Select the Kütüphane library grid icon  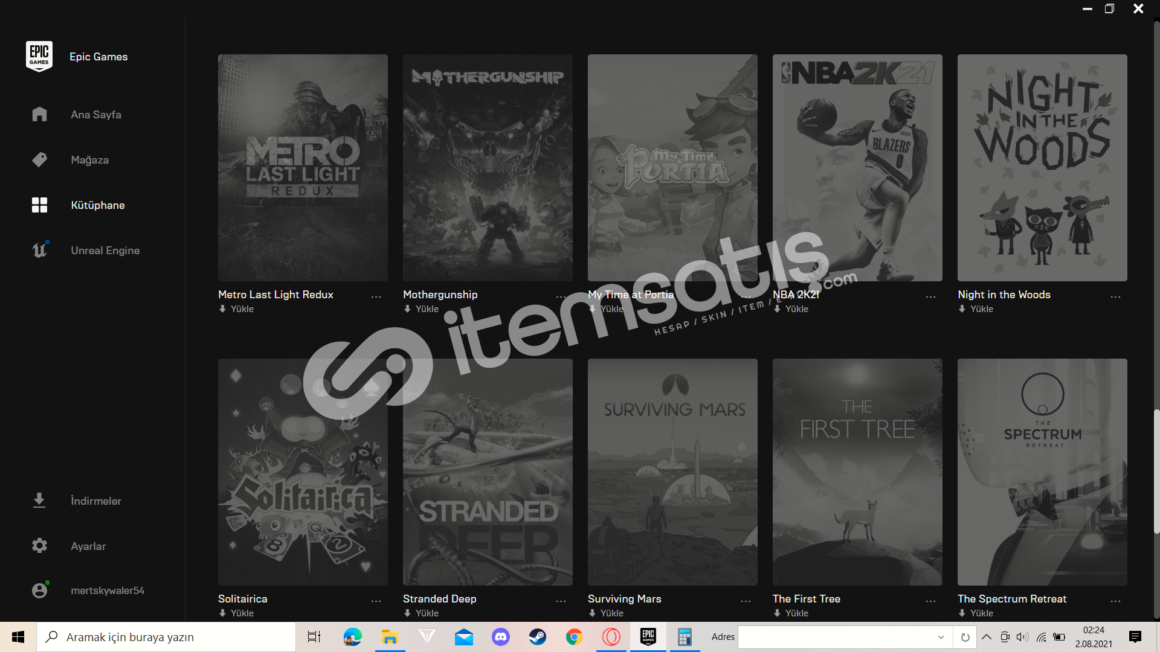(x=39, y=205)
